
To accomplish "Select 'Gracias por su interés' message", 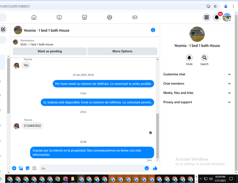I will click(92, 152).
